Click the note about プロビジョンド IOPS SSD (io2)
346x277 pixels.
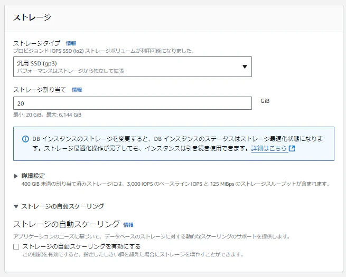[x=104, y=51]
